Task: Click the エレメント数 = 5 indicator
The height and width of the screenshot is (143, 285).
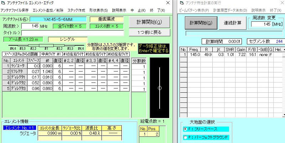Action: [x=107, y=26]
